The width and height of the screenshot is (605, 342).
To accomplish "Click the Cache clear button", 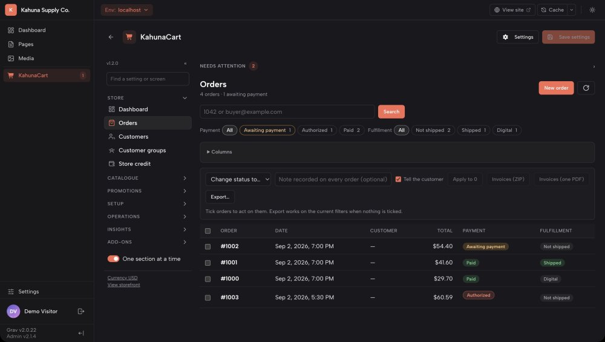I will tap(552, 10).
